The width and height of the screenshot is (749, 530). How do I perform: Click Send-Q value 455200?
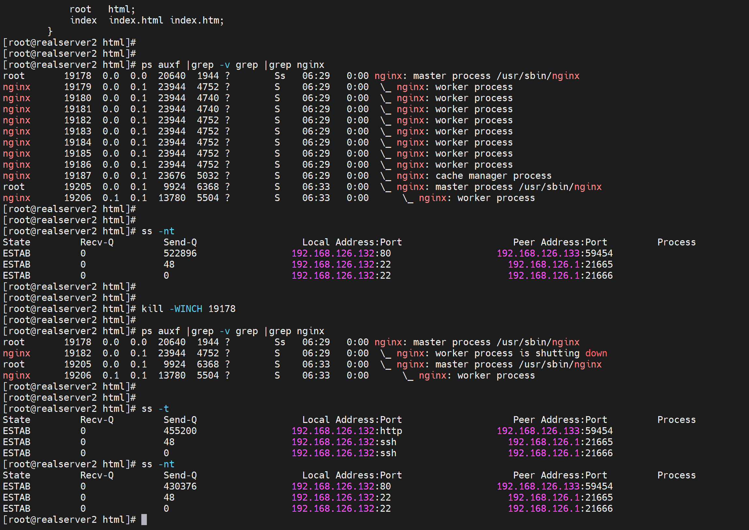[x=180, y=431]
